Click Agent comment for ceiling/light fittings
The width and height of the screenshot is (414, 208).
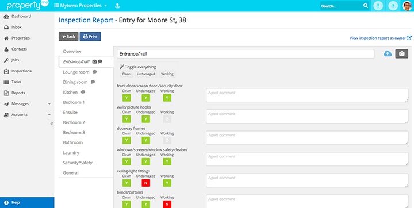307,180
